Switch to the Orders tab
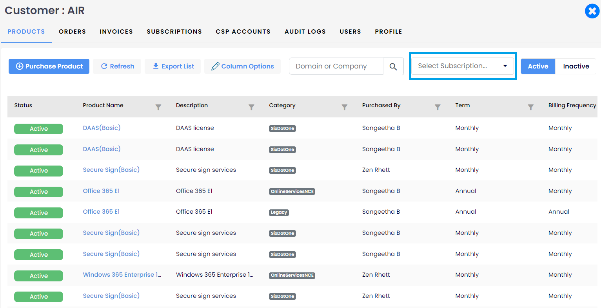 [x=73, y=32]
